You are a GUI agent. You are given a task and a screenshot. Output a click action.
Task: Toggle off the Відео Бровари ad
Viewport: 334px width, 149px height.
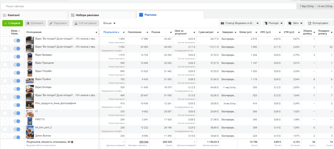click(x=17, y=57)
